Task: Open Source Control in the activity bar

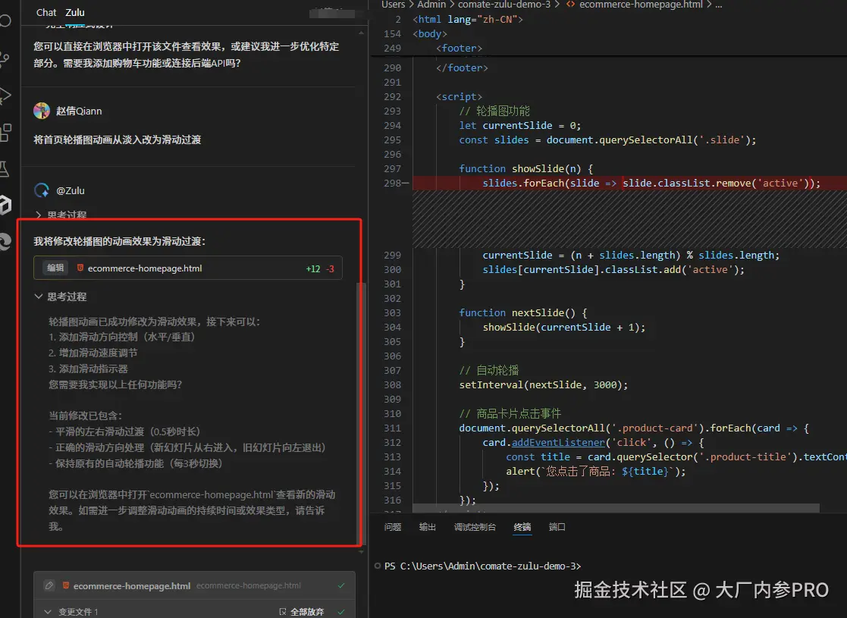Action: point(5,58)
